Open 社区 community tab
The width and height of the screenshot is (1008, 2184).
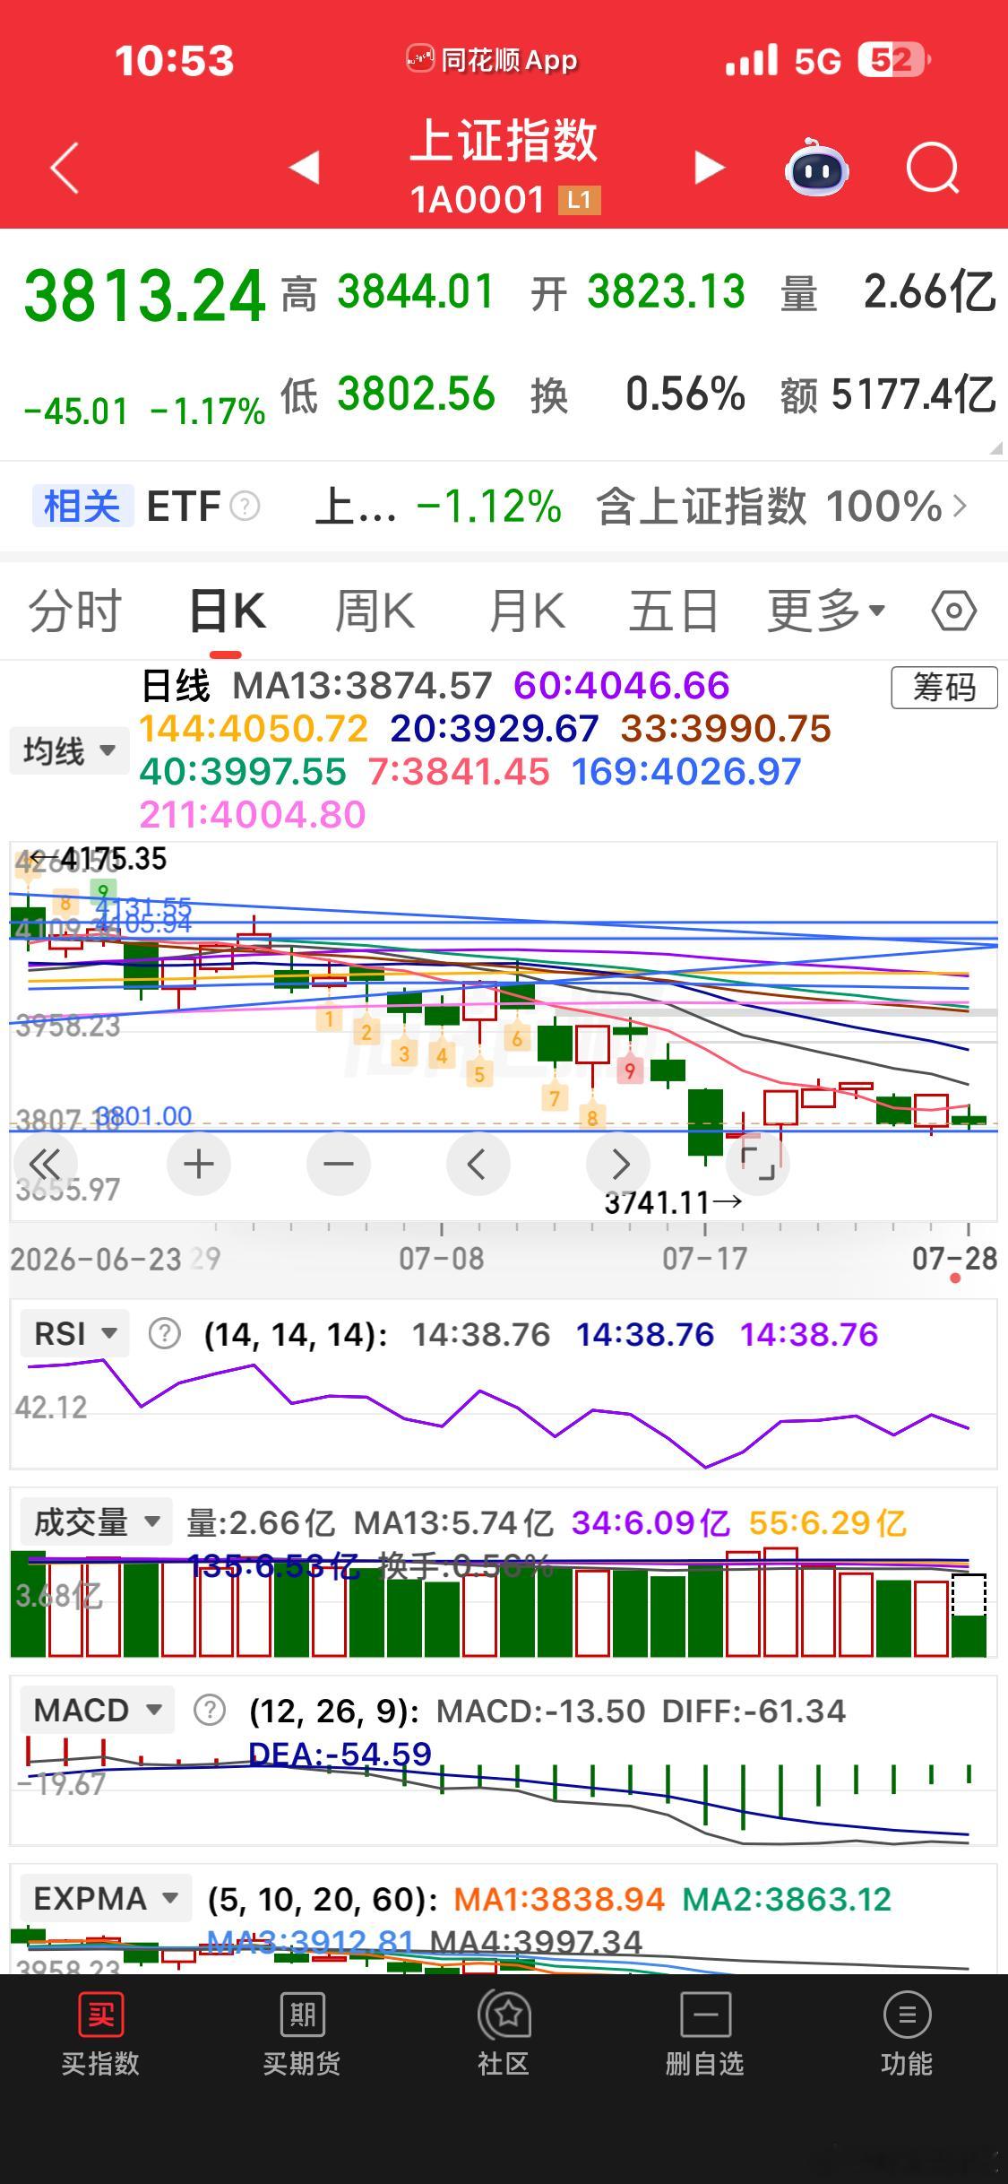504,2036
